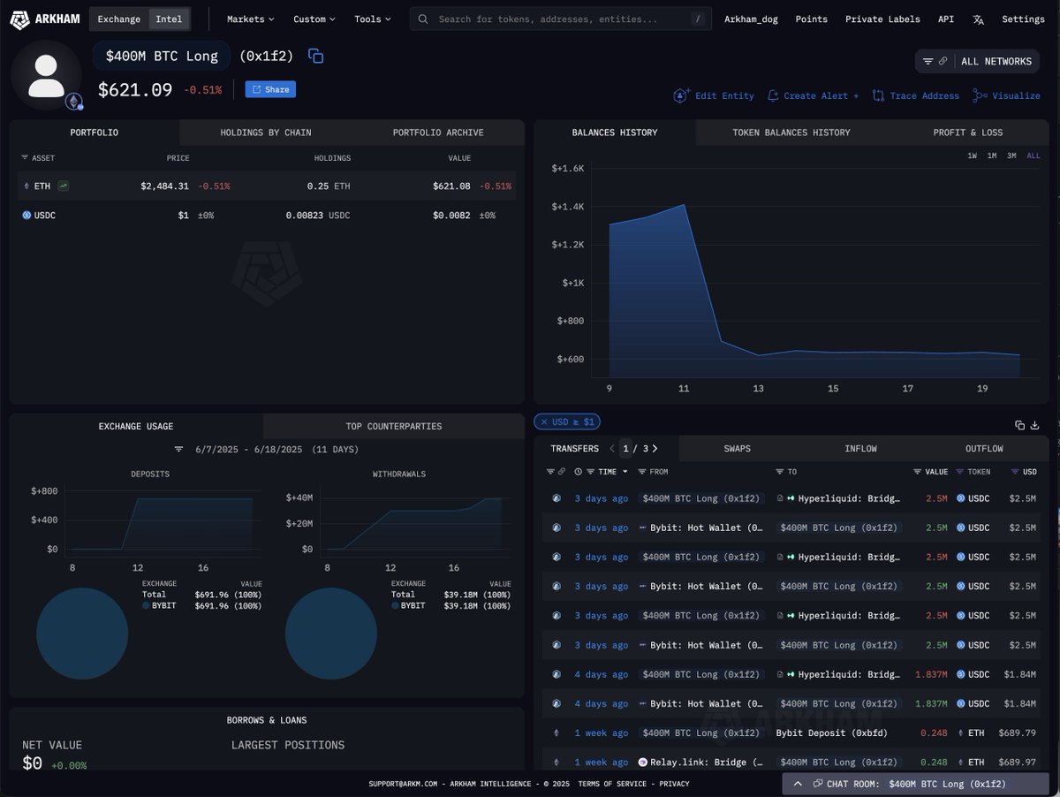
Task: Open Private Labels page
Action: click(x=882, y=19)
